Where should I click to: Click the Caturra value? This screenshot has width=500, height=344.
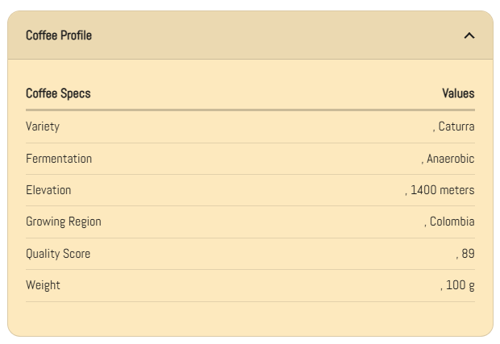(456, 126)
